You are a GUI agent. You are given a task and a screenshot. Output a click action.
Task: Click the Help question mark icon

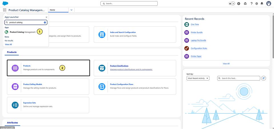[x=251, y=3]
